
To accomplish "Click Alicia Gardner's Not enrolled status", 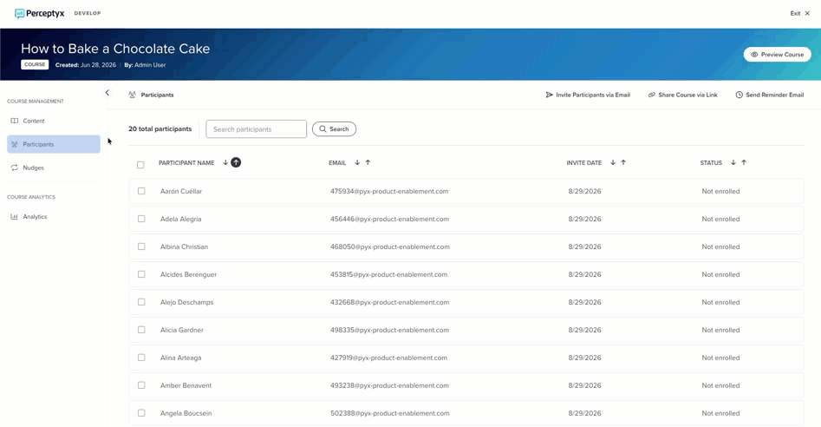I will pyautogui.click(x=720, y=330).
